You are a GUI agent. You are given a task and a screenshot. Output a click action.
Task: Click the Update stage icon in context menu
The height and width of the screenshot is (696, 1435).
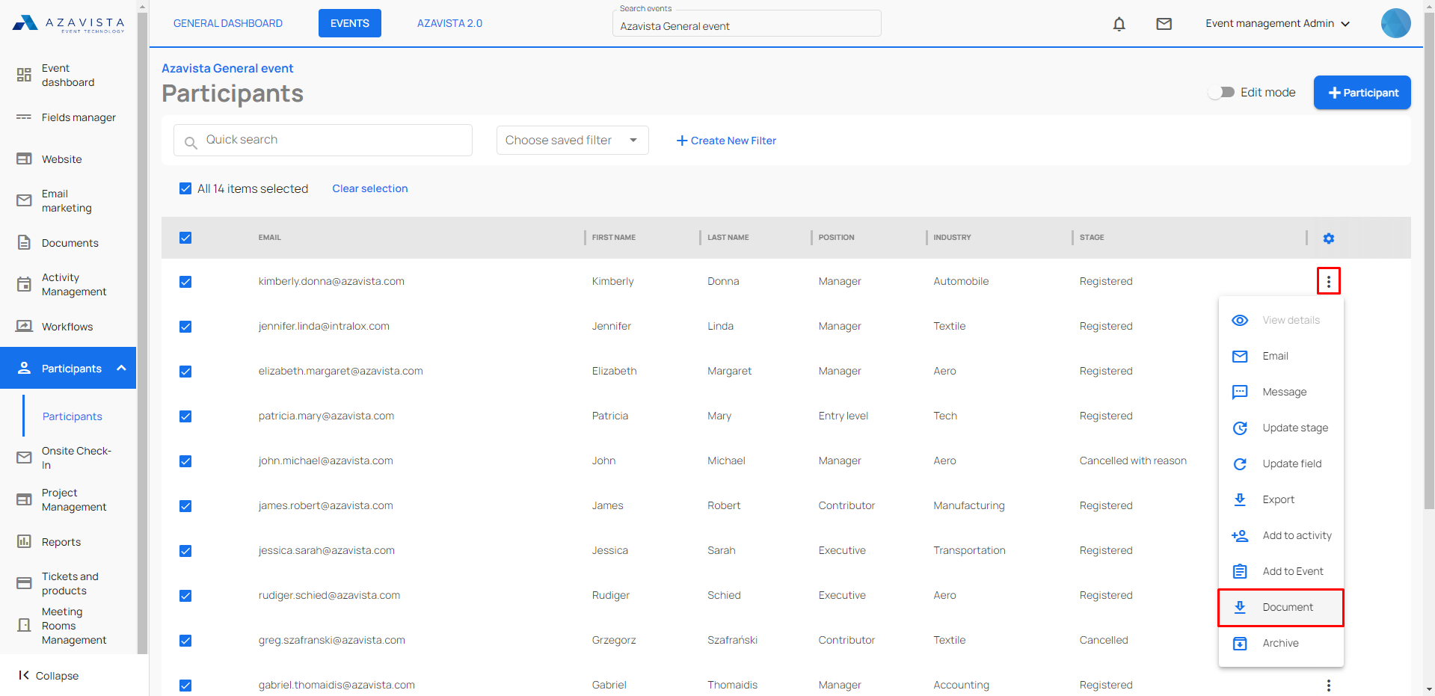pyautogui.click(x=1239, y=428)
